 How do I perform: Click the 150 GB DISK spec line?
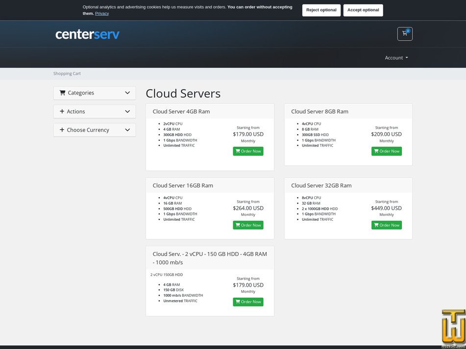(173, 290)
